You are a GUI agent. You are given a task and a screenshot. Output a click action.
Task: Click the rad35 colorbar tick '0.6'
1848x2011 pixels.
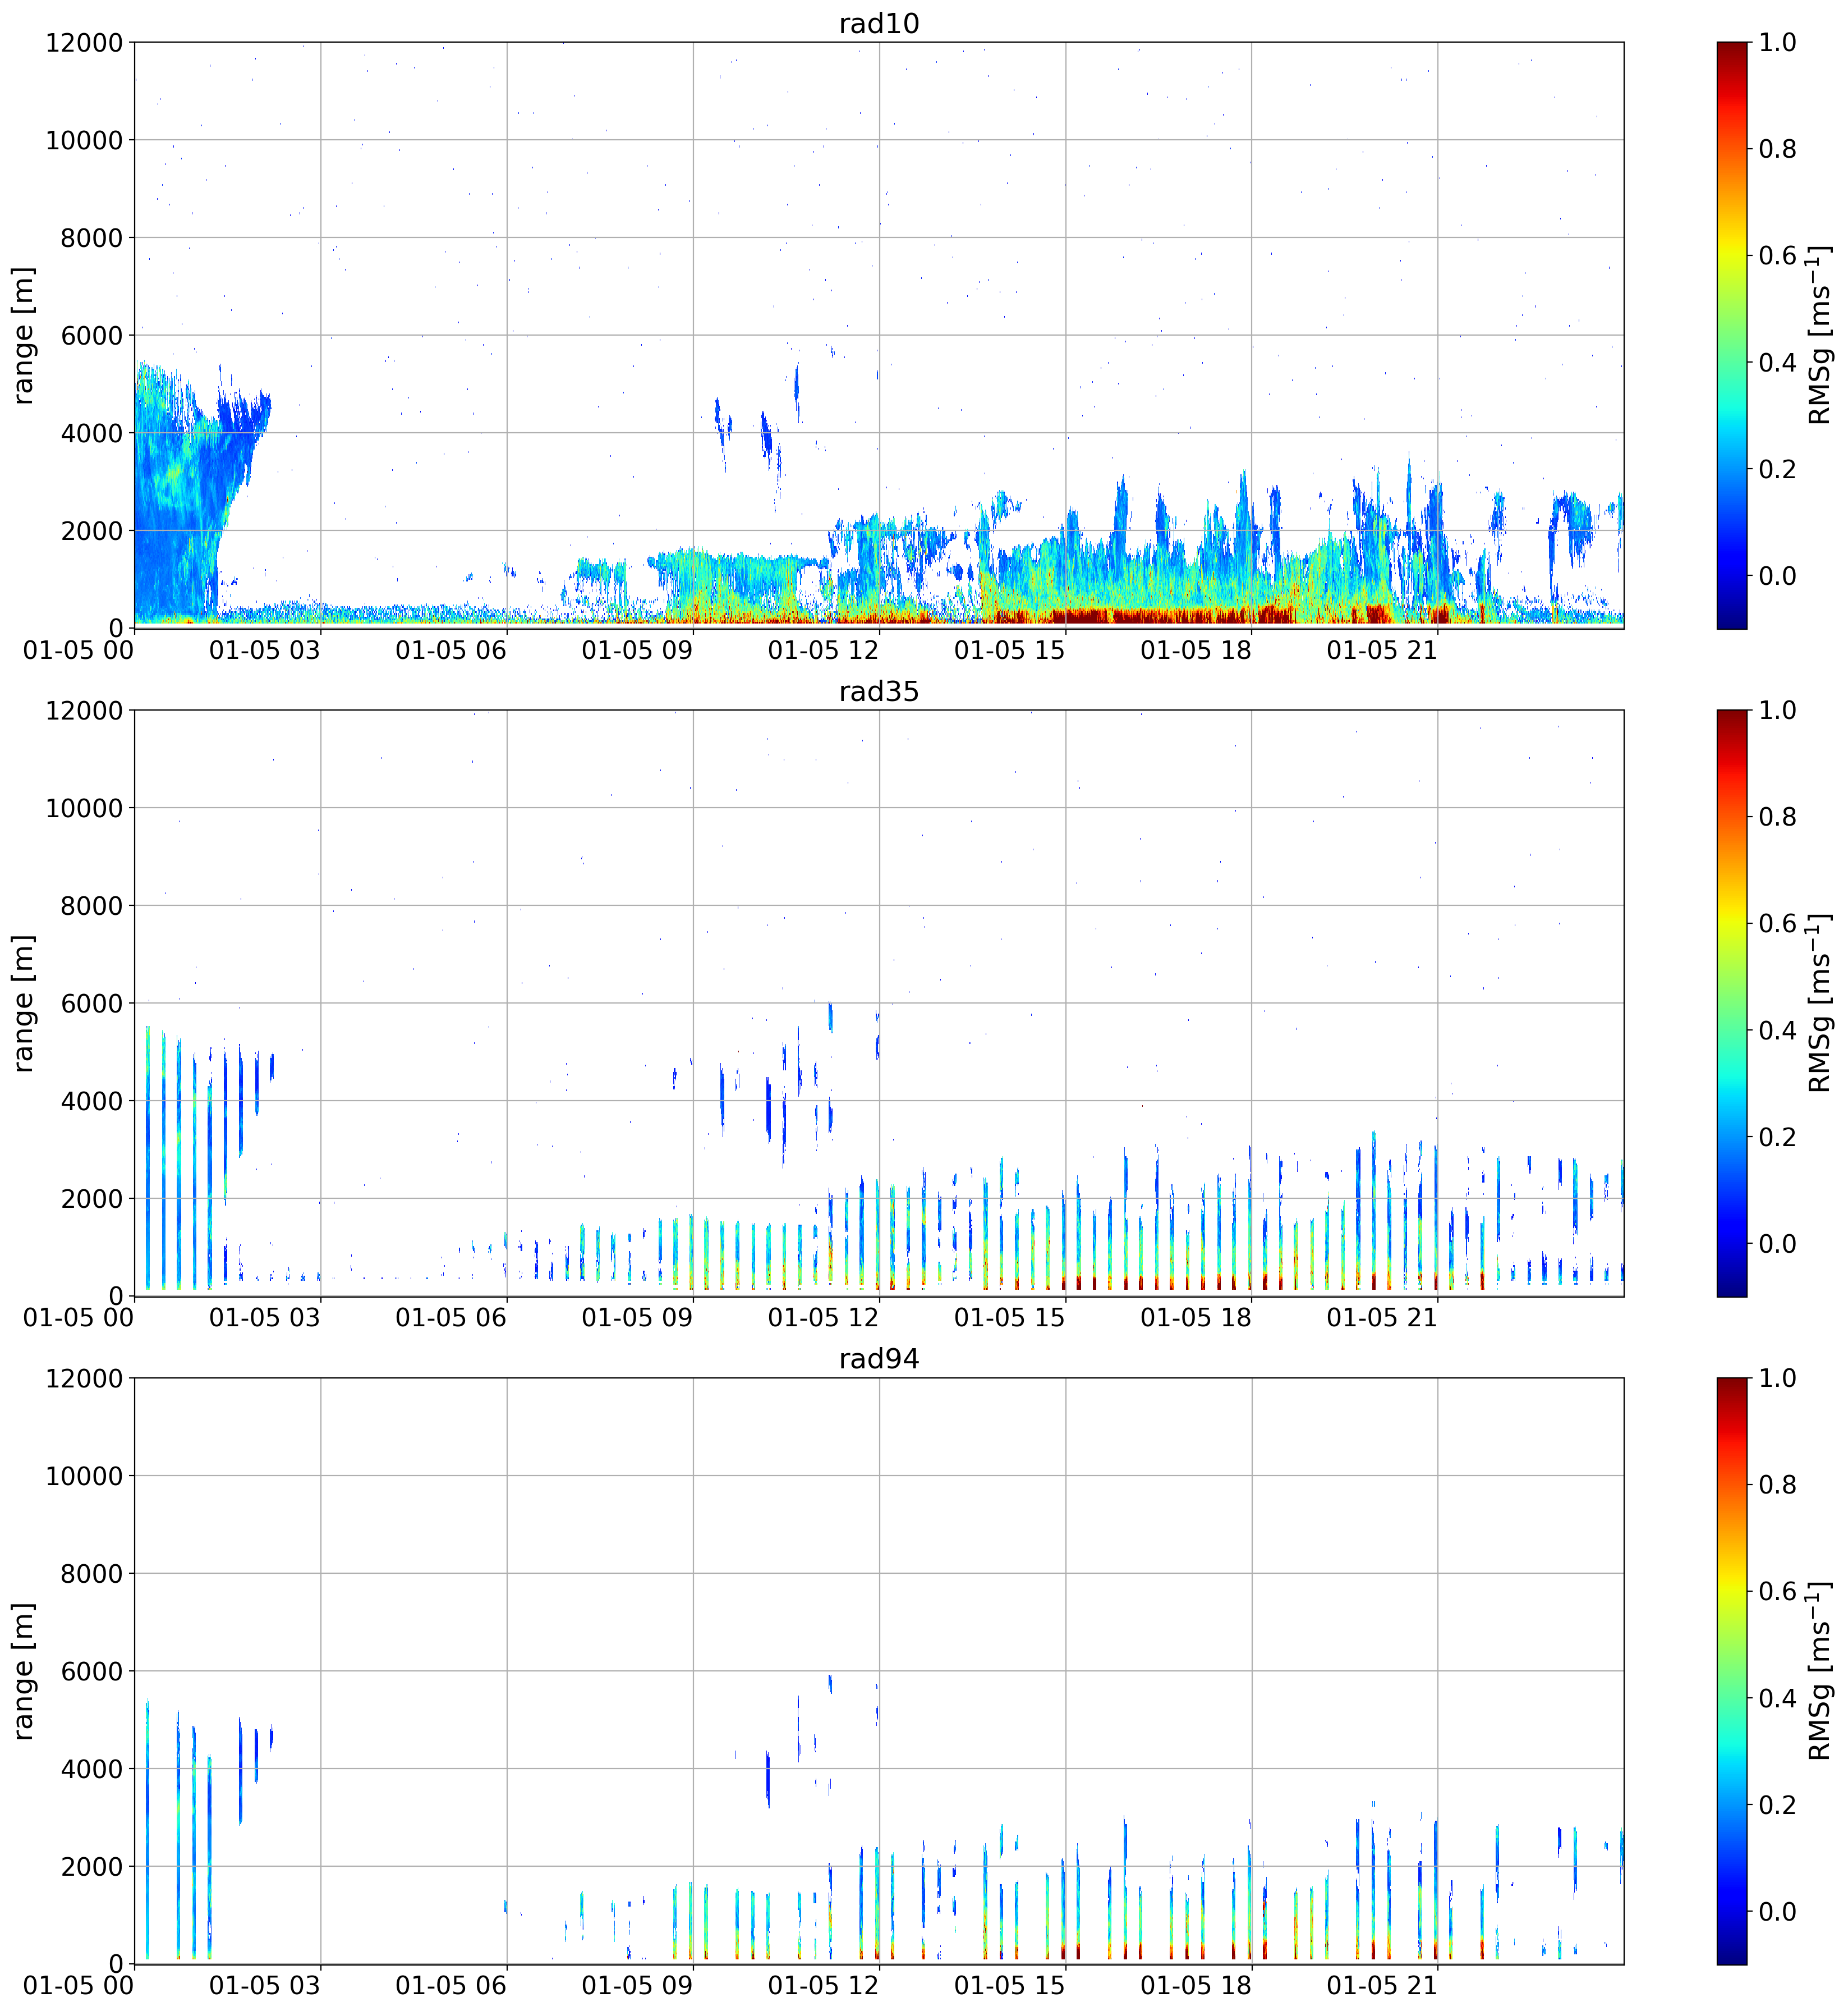(1778, 923)
